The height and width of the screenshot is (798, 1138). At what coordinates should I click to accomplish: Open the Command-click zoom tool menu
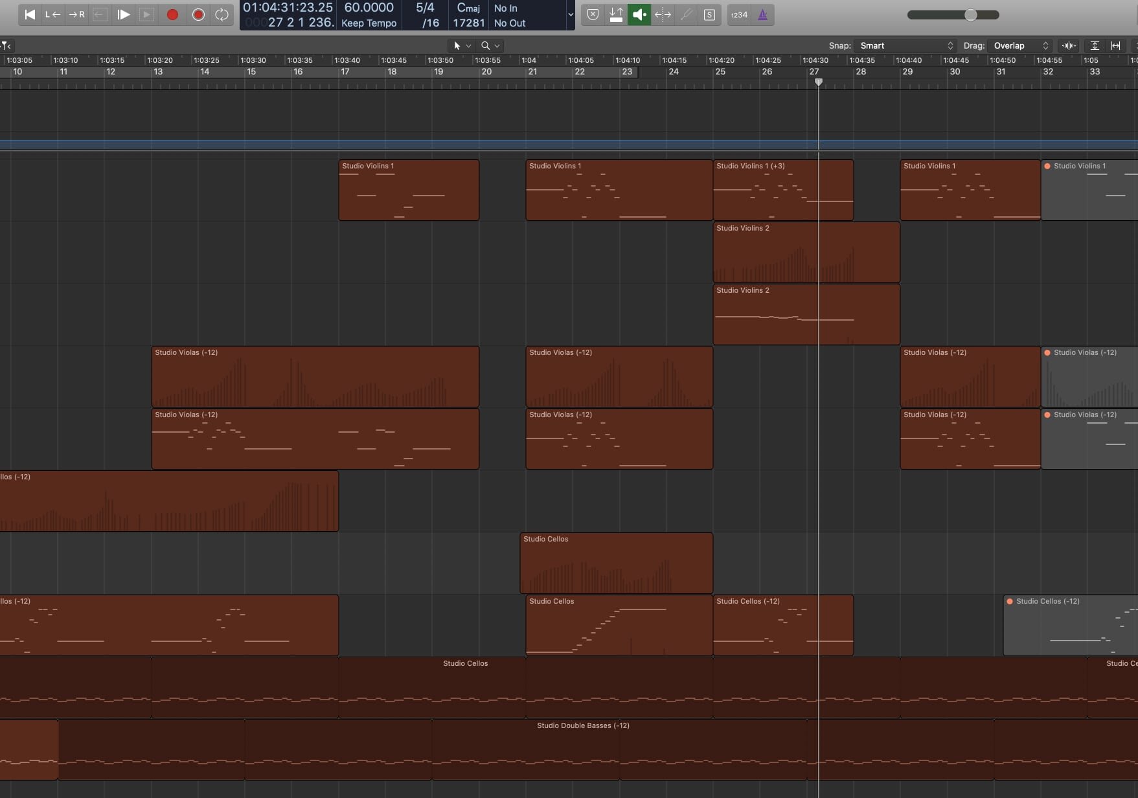coord(490,45)
